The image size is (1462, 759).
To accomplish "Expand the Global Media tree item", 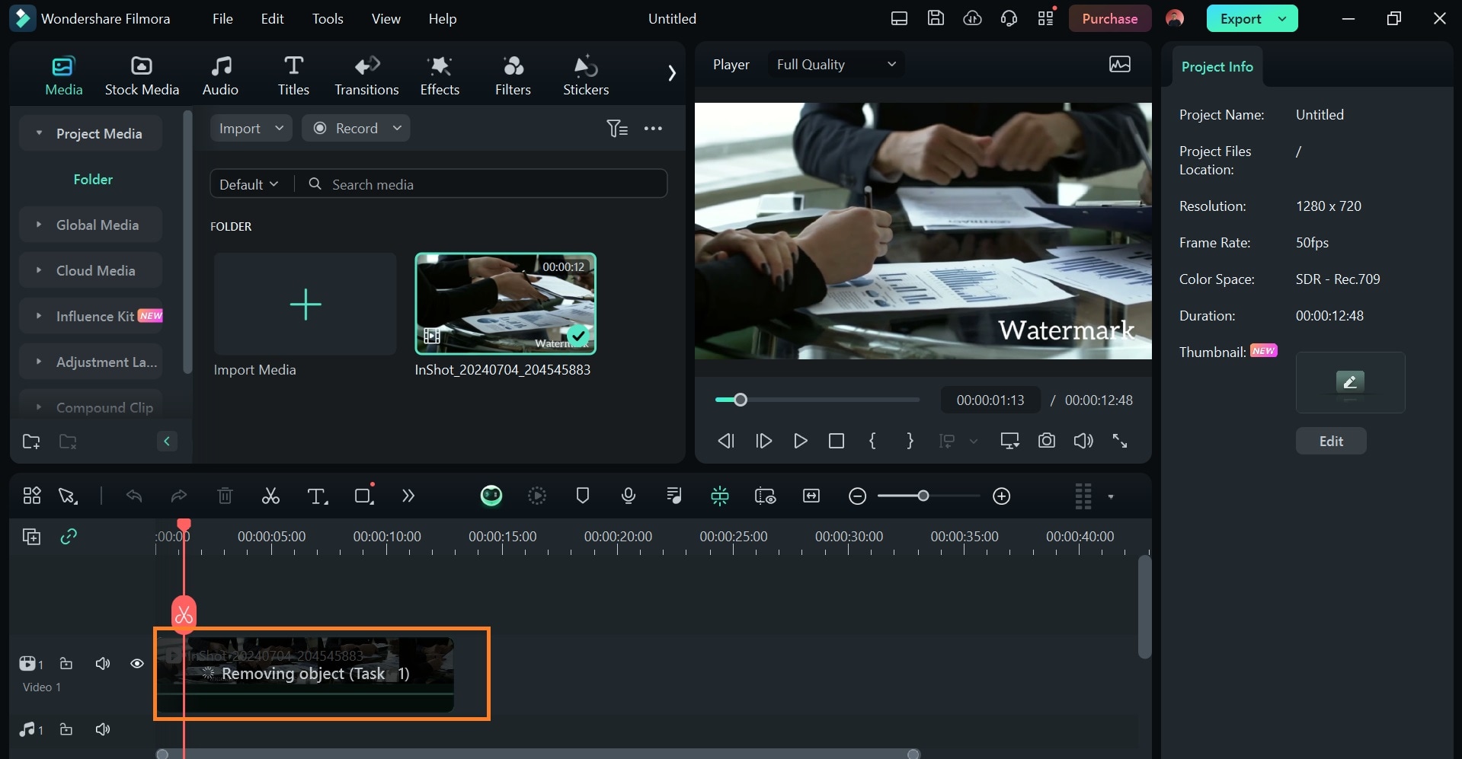I will click(91, 225).
